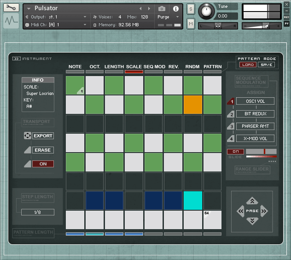Image resolution: width=291 pixels, height=260 pixels.
Task: Open the instrument info icon
Action: pyautogui.click(x=175, y=9)
